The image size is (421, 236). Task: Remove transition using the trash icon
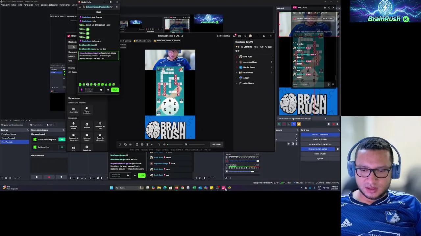click(292, 144)
